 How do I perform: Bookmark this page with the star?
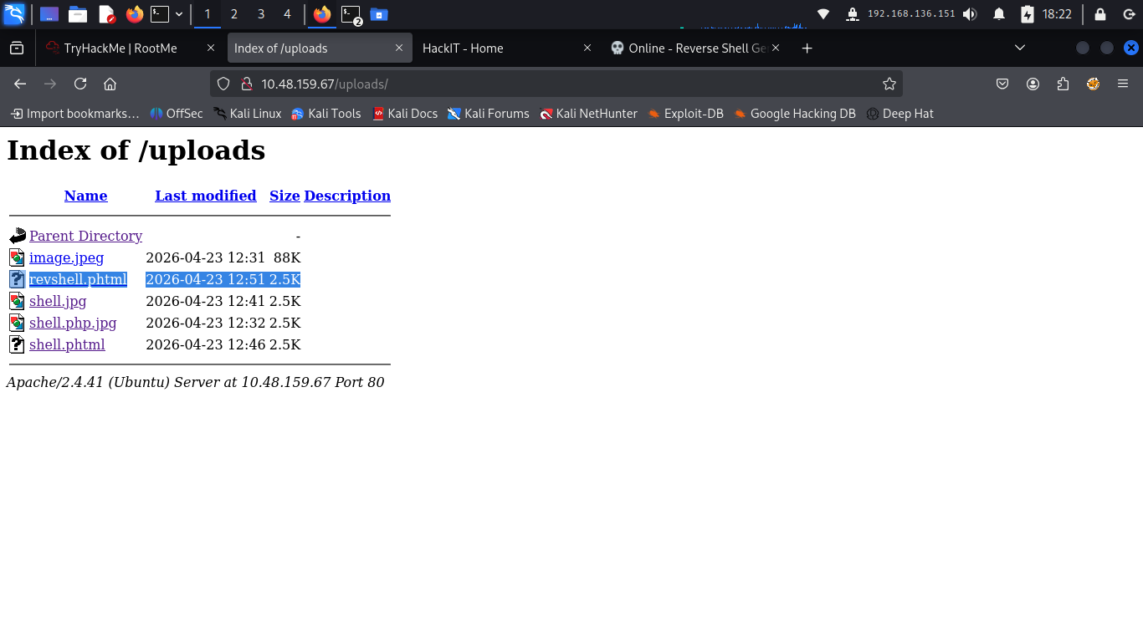[889, 84]
